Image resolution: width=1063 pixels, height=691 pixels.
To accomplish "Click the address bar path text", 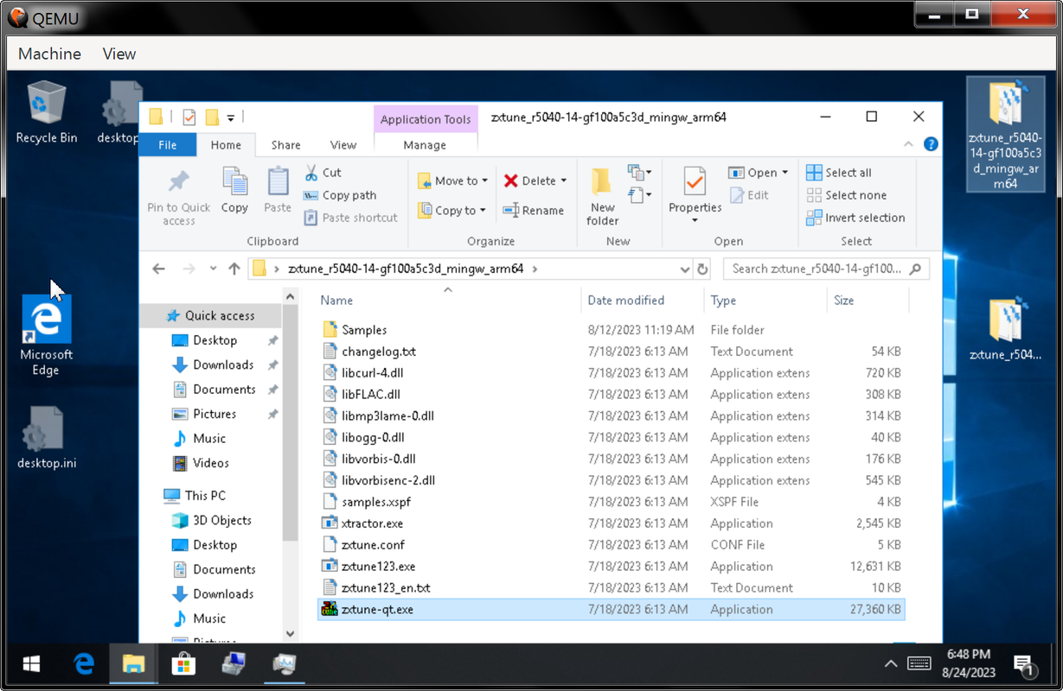I will 406,269.
